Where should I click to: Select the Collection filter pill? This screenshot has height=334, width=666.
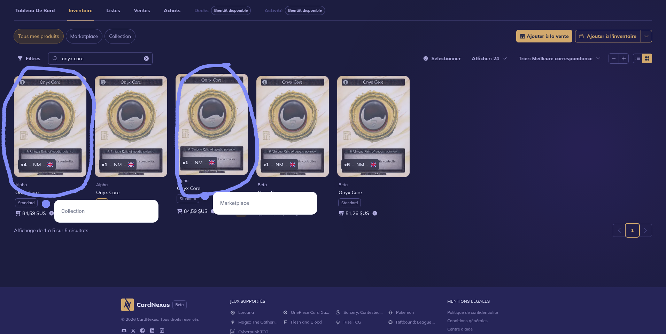tap(120, 36)
